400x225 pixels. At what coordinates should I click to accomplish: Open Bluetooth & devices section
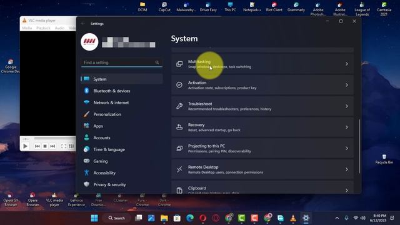tap(122, 91)
